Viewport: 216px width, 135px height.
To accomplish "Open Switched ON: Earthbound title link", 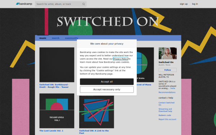I will 54,86.
